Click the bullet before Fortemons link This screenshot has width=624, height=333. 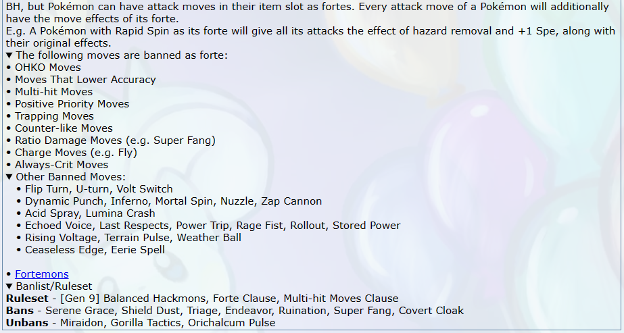coord(9,275)
